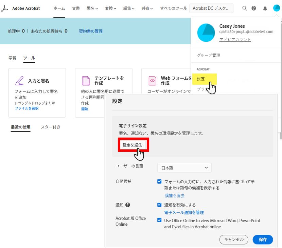Click the 開始 link in template card
This screenshot has width=282, height=248.
85,109
